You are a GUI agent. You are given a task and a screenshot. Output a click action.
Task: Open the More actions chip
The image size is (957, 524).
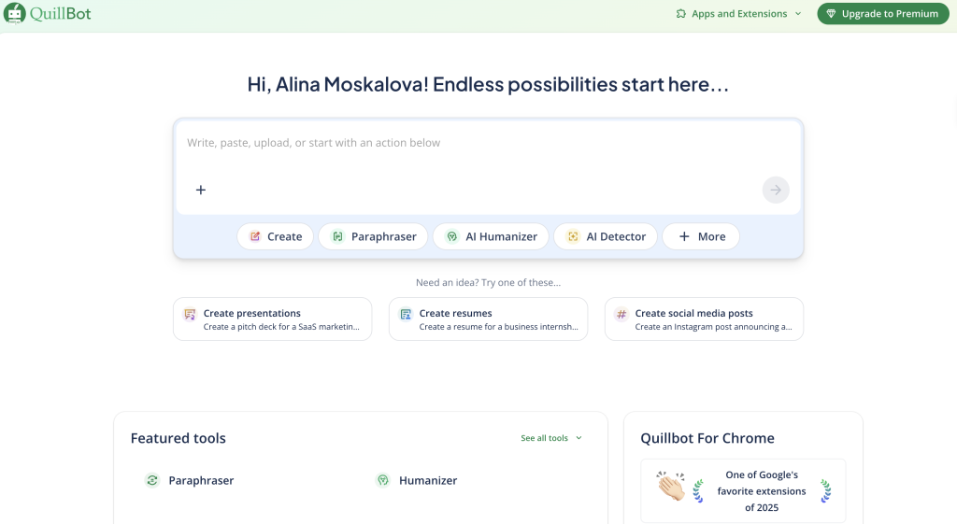coord(701,236)
